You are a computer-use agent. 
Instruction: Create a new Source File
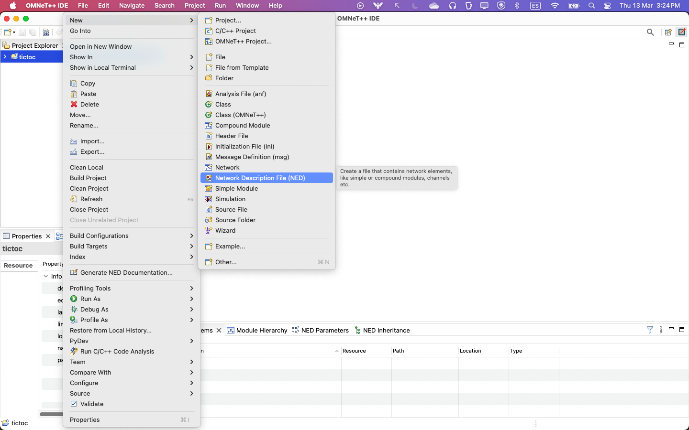tap(267, 209)
